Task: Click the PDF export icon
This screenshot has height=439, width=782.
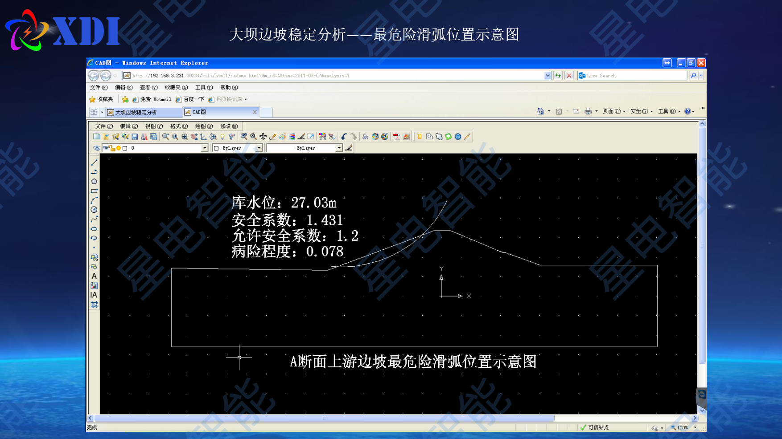Action: [396, 137]
